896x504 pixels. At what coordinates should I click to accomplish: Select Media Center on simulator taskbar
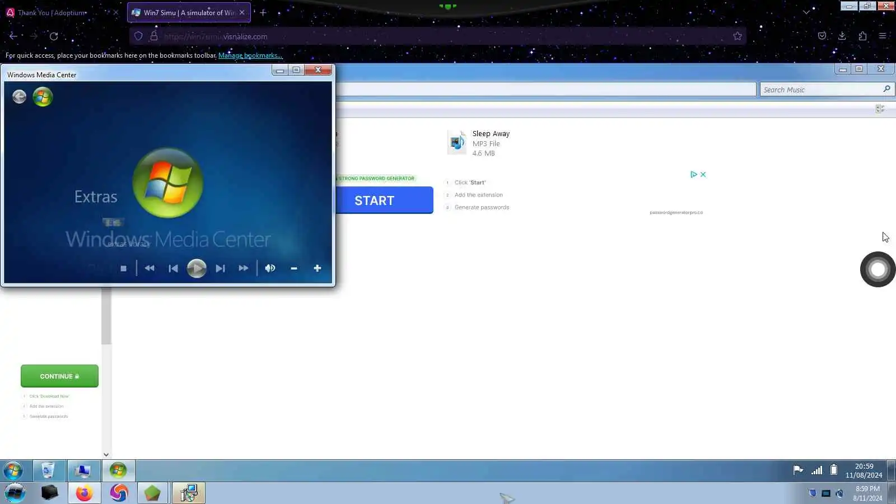coord(118,470)
